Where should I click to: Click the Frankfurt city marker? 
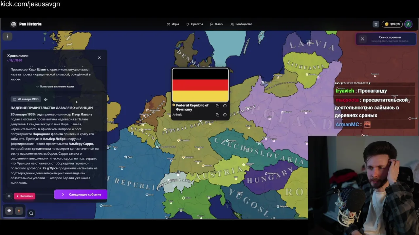[x=178, y=140]
